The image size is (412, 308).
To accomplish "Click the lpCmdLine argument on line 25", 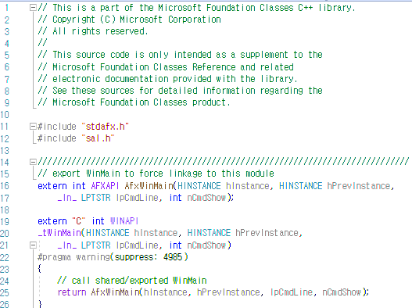I will coord(292,292).
